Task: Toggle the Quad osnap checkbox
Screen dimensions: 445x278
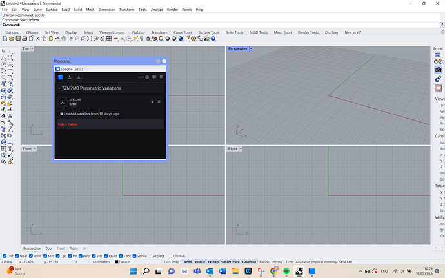Action: [106, 256]
